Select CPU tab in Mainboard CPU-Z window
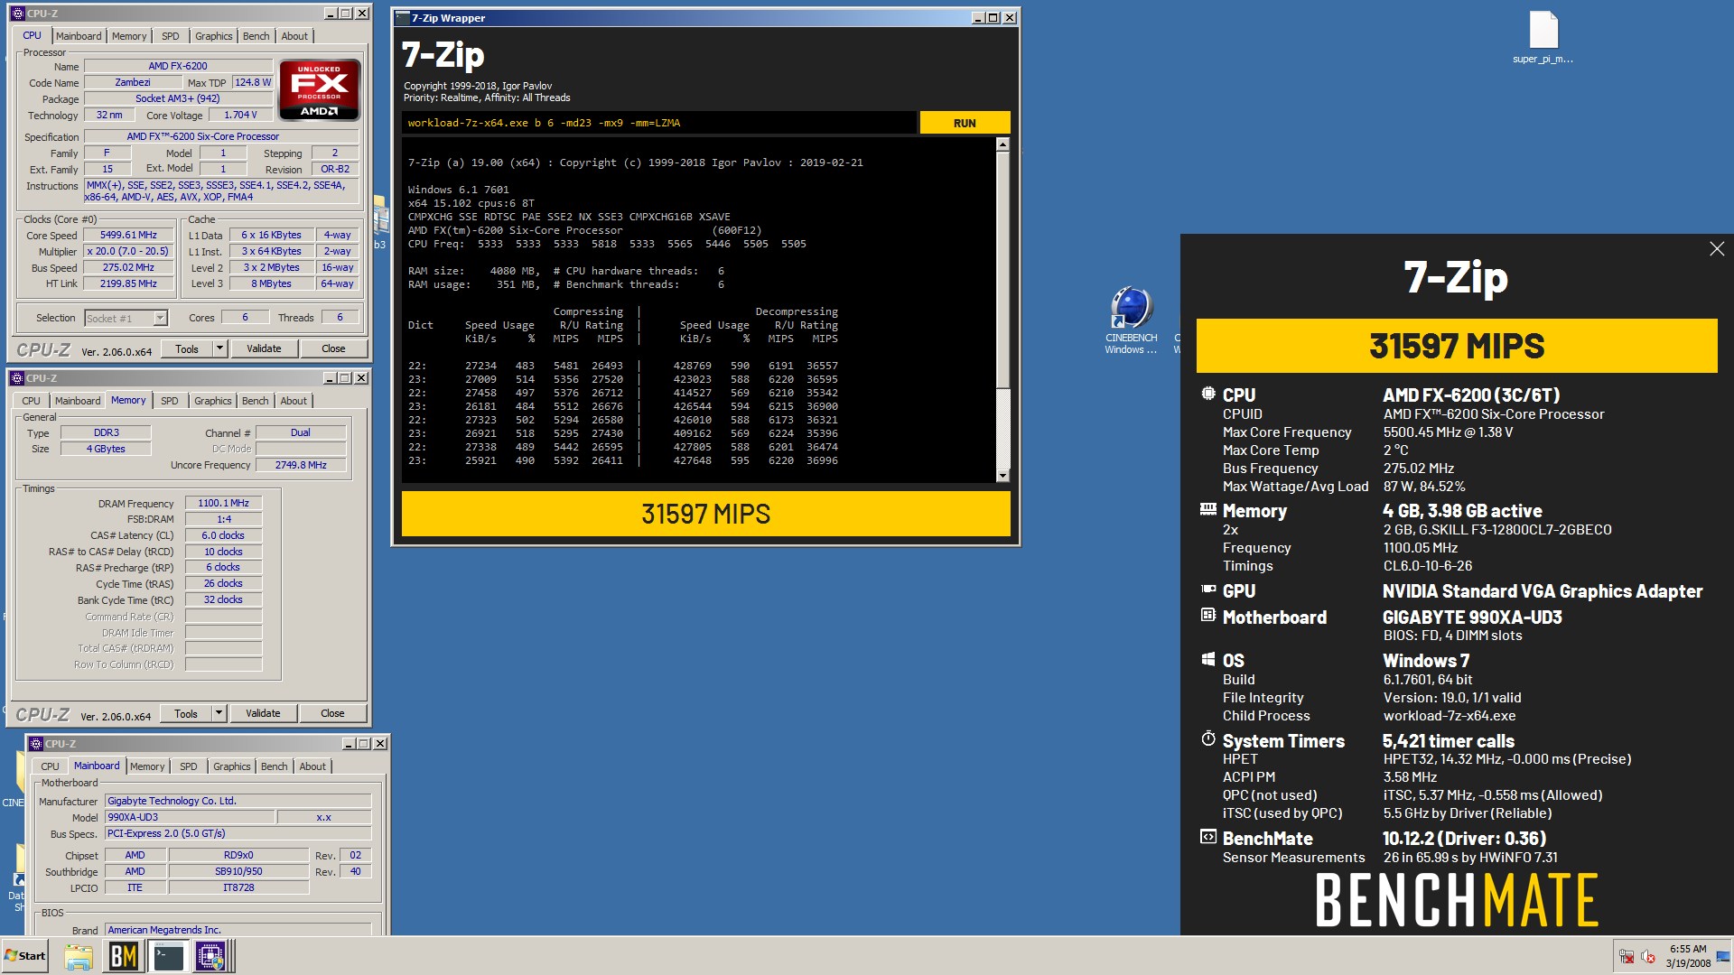 (x=50, y=766)
